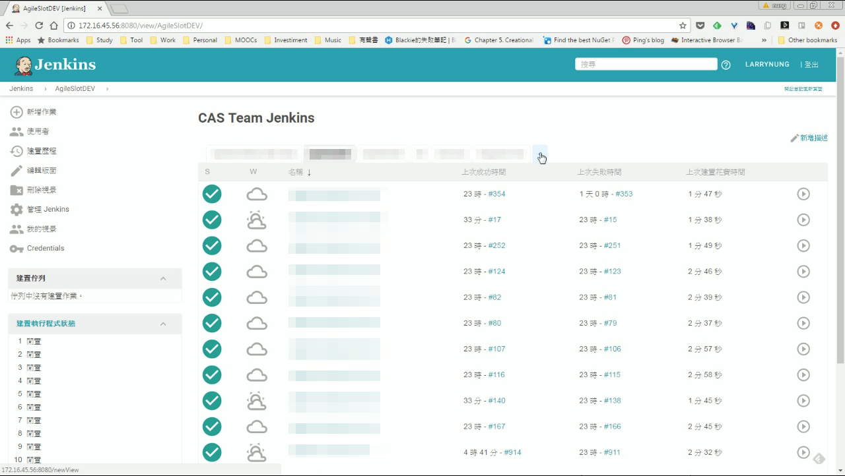Open Study bookmarks folder
The width and height of the screenshot is (845, 476).
(98, 40)
